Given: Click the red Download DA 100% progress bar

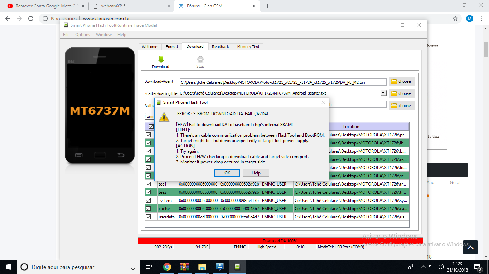Looking at the screenshot, I should click(x=280, y=241).
